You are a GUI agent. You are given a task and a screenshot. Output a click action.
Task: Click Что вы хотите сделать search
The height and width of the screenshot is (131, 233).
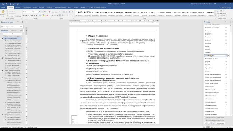point(97,8)
